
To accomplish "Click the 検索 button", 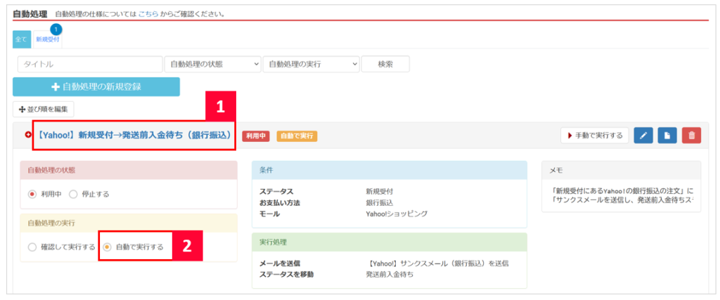I will point(385,65).
